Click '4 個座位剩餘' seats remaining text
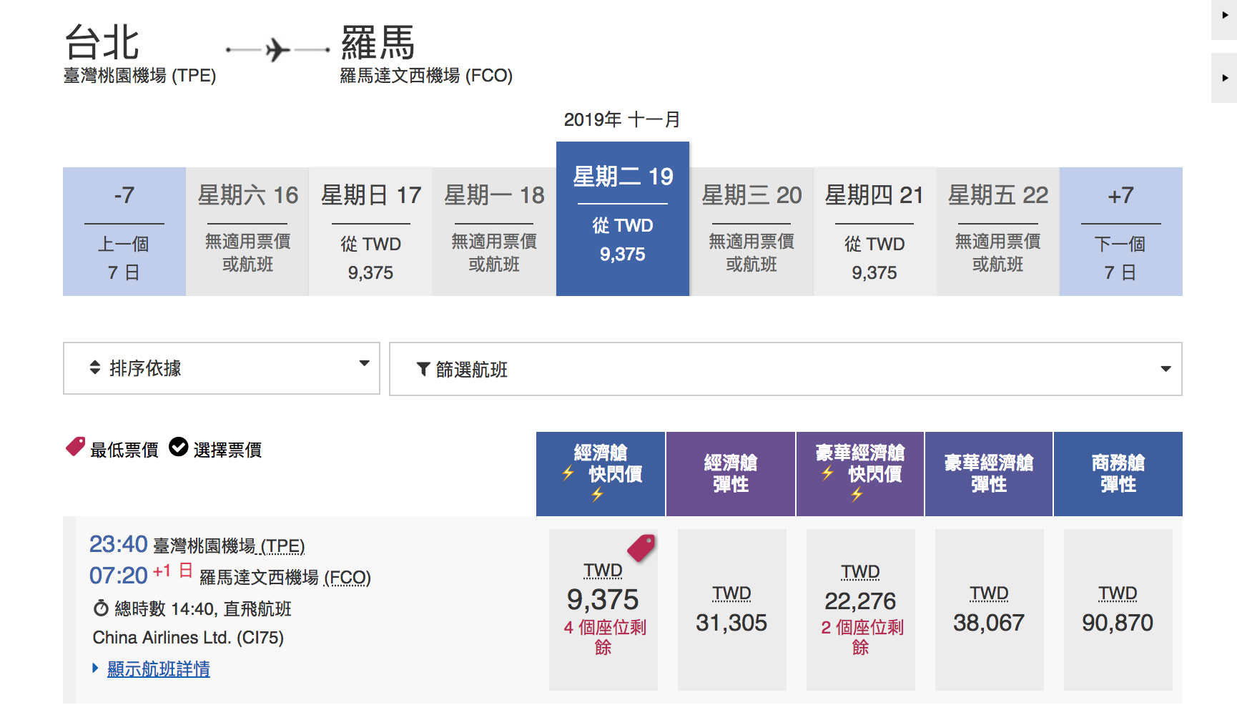1237x715 pixels. 604,637
